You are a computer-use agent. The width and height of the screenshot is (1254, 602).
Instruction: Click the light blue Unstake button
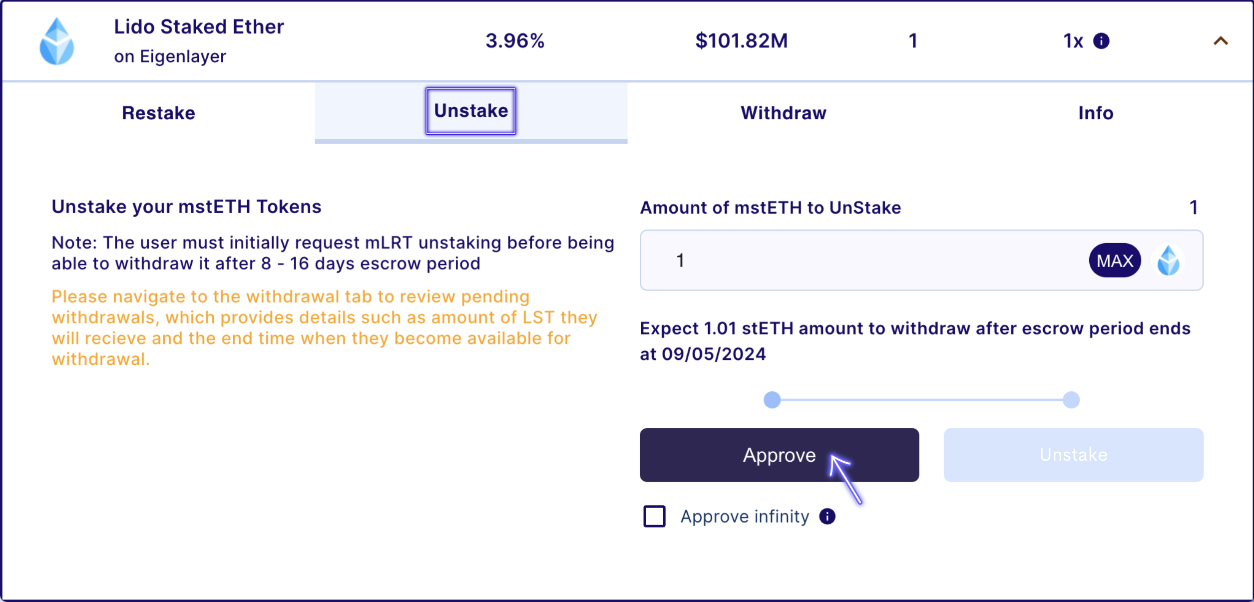(1073, 455)
